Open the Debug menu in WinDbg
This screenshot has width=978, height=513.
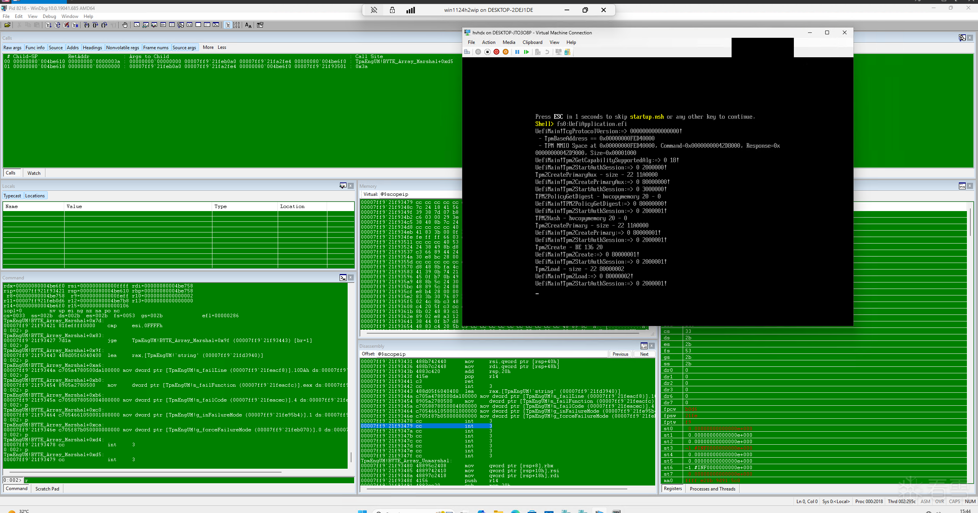tap(49, 16)
